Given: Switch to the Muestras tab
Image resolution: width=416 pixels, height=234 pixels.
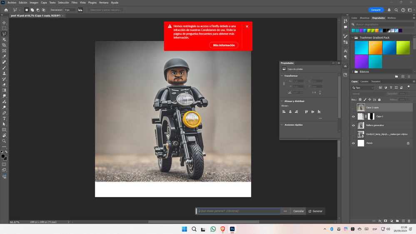Looking at the screenshot, I should [364, 18].
